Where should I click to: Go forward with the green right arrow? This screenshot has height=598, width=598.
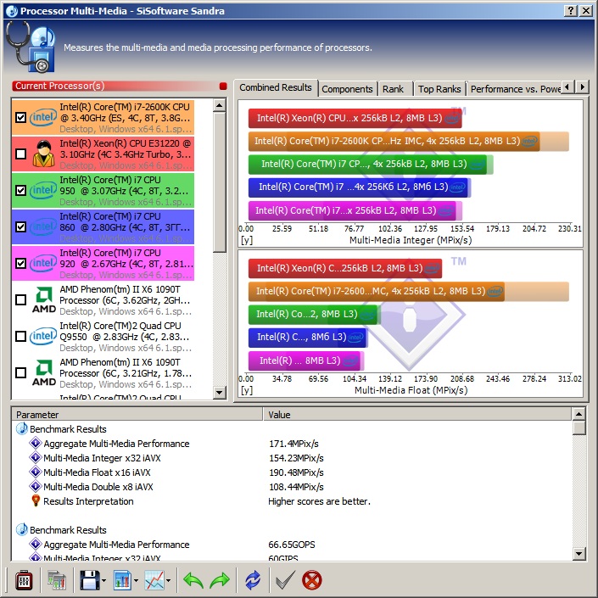coord(220,580)
